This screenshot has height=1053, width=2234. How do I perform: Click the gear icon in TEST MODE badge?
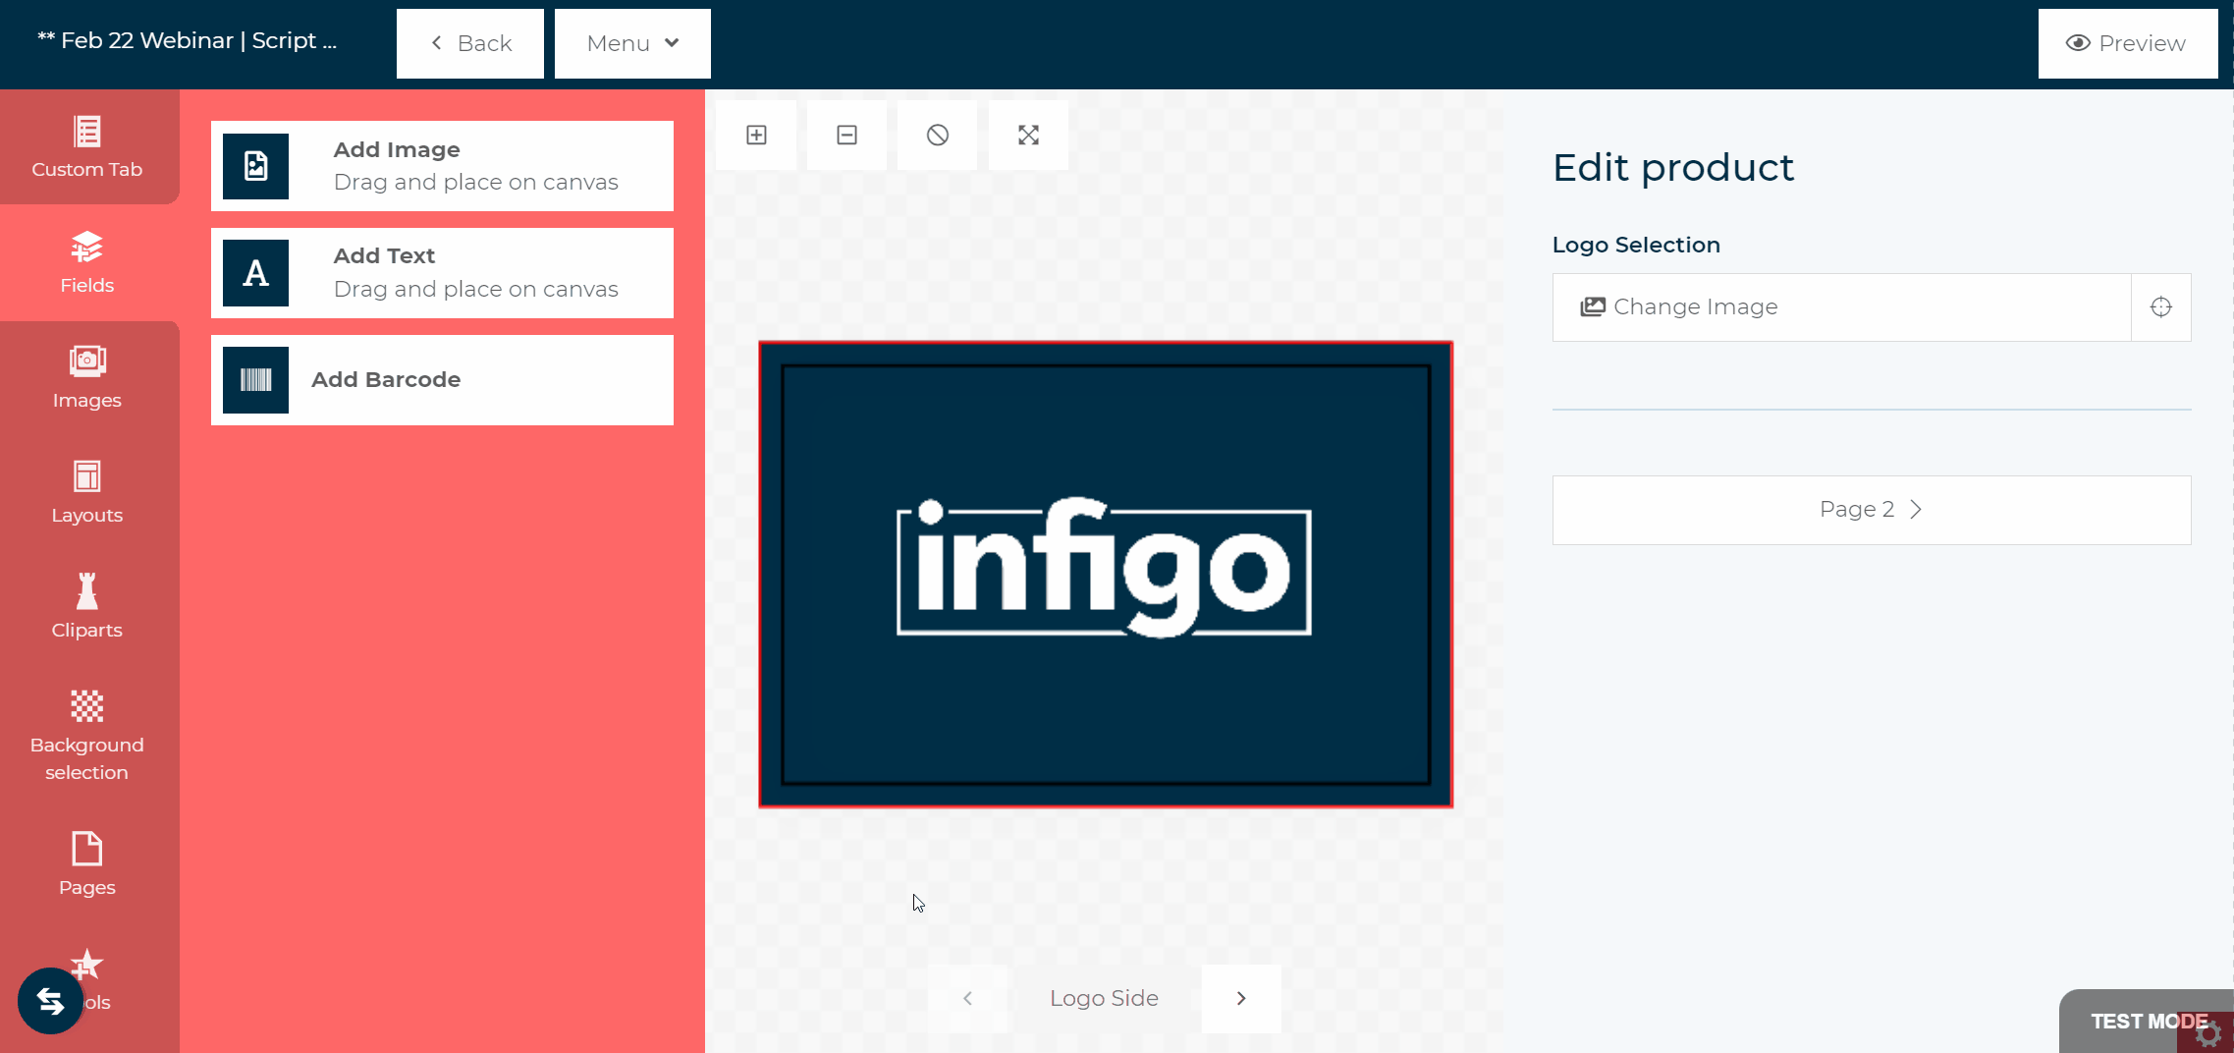(x=2207, y=1034)
